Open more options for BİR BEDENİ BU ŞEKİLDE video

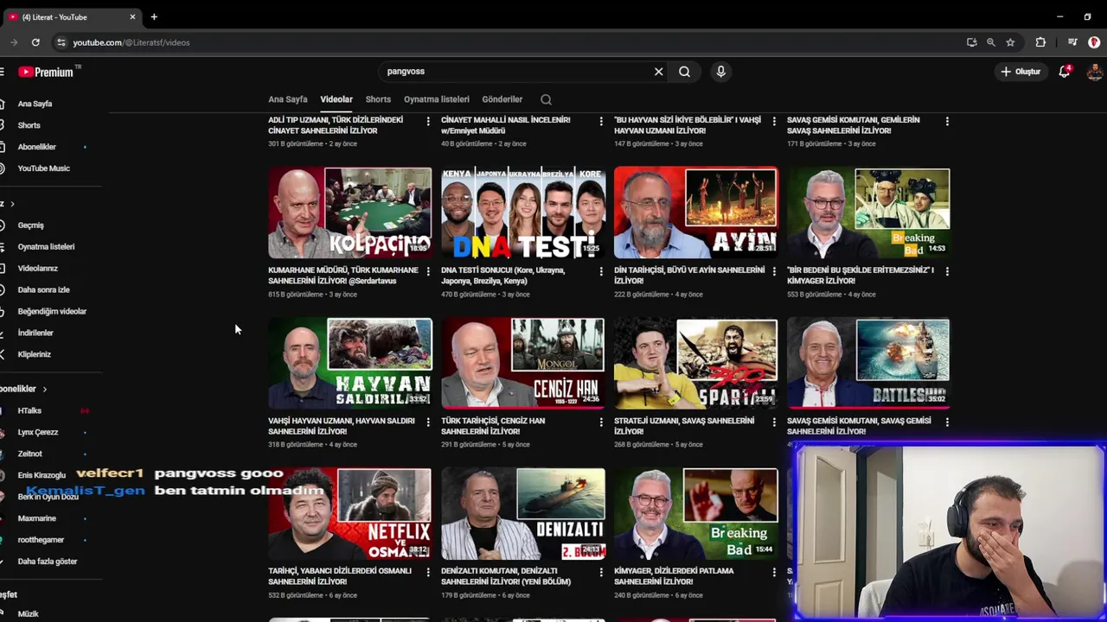click(947, 271)
